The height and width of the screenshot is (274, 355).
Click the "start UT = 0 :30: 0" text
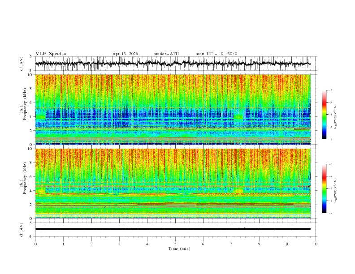point(216,54)
